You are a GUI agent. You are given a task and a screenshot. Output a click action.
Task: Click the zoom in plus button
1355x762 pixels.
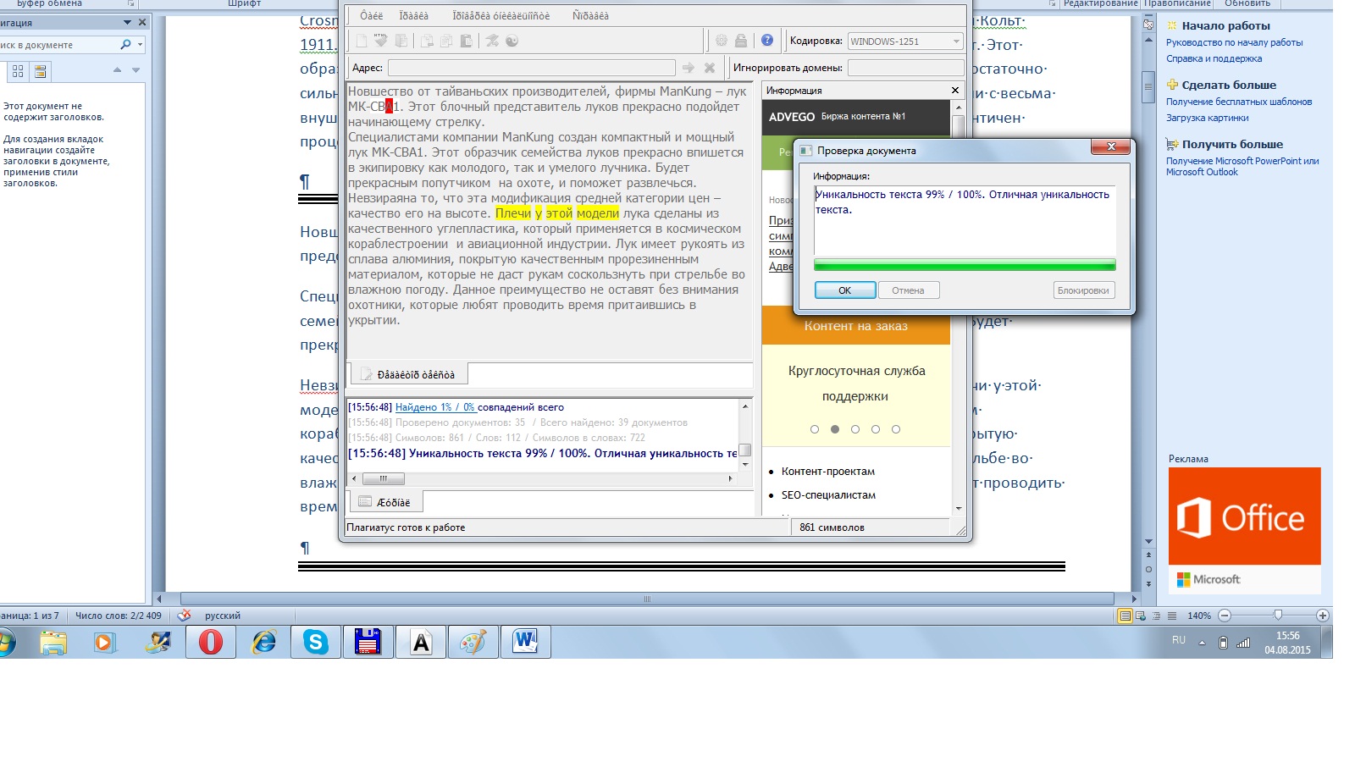1323,616
